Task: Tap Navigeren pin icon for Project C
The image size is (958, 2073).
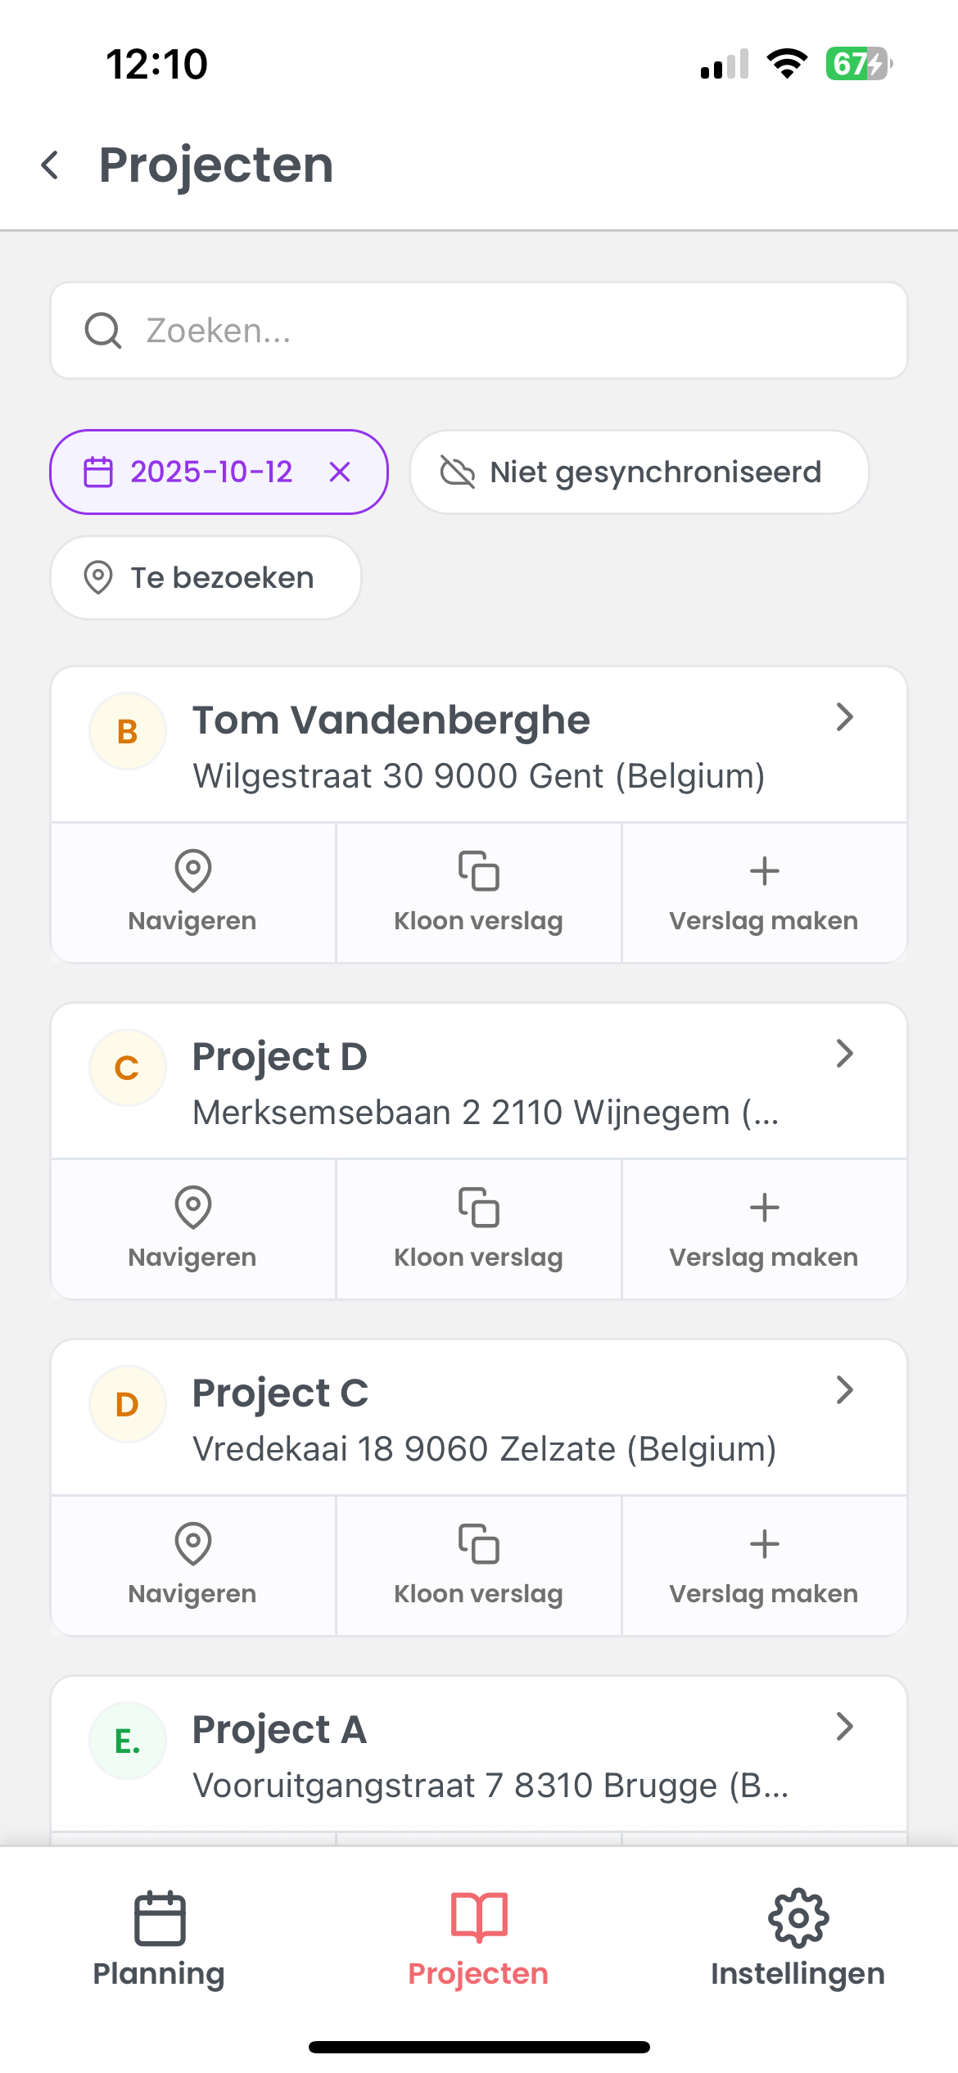Action: point(193,1544)
